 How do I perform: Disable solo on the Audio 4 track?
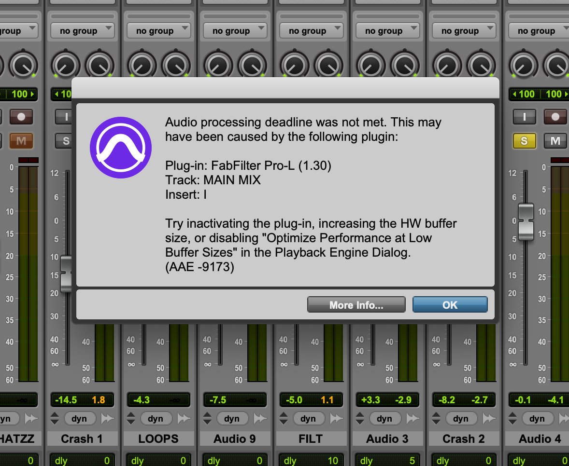tap(525, 140)
